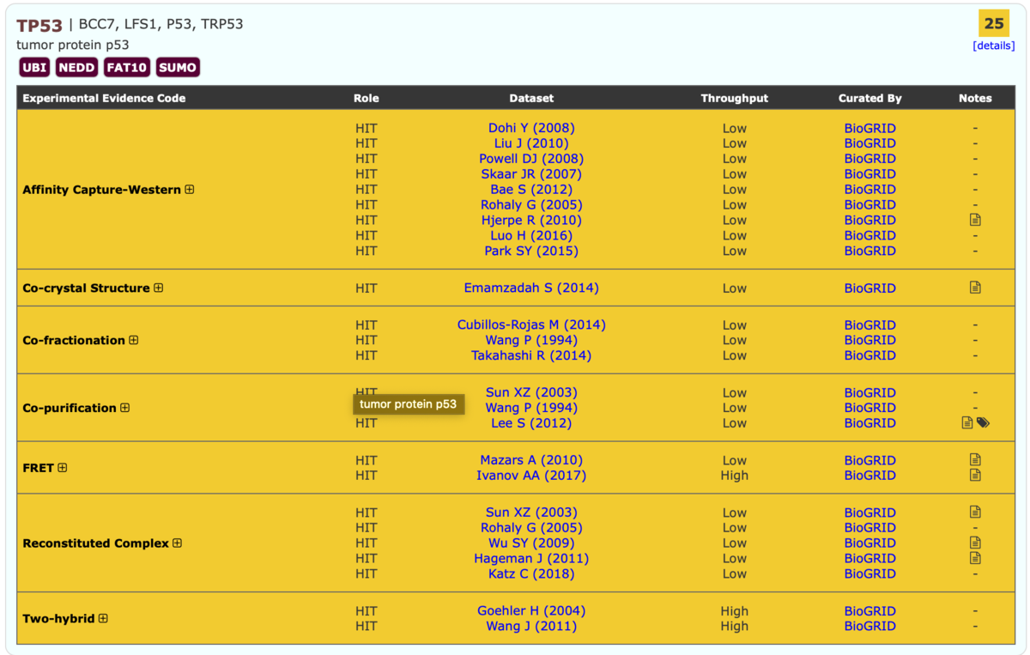Select the SUMO badge
This screenshot has height=655, width=1030.
tap(178, 67)
